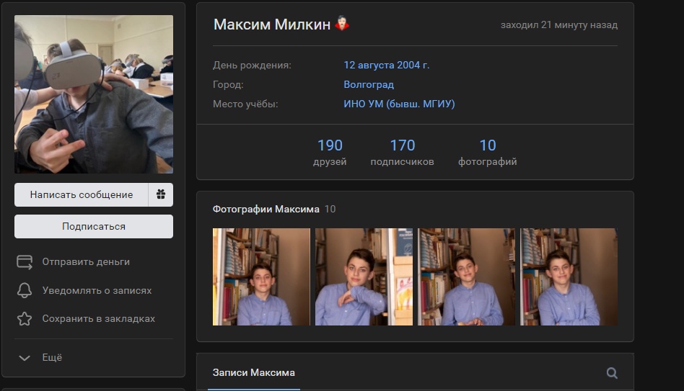Click the search icon in Записи Максима
Screen dimensions: 684x391
coord(612,373)
